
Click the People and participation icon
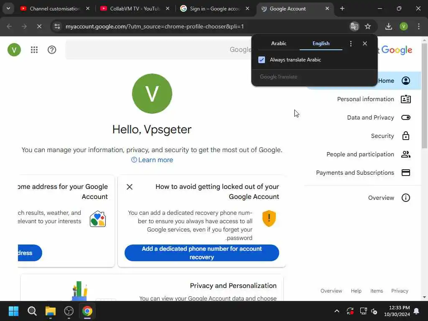pos(406,154)
